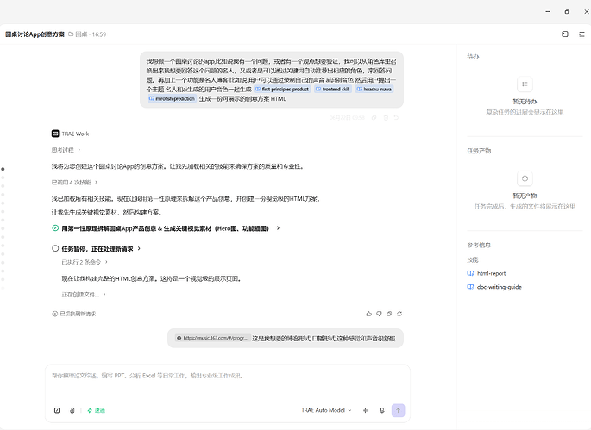Open the TRAE Auto Model dropdown
The height and width of the screenshot is (430, 591).
click(326, 410)
